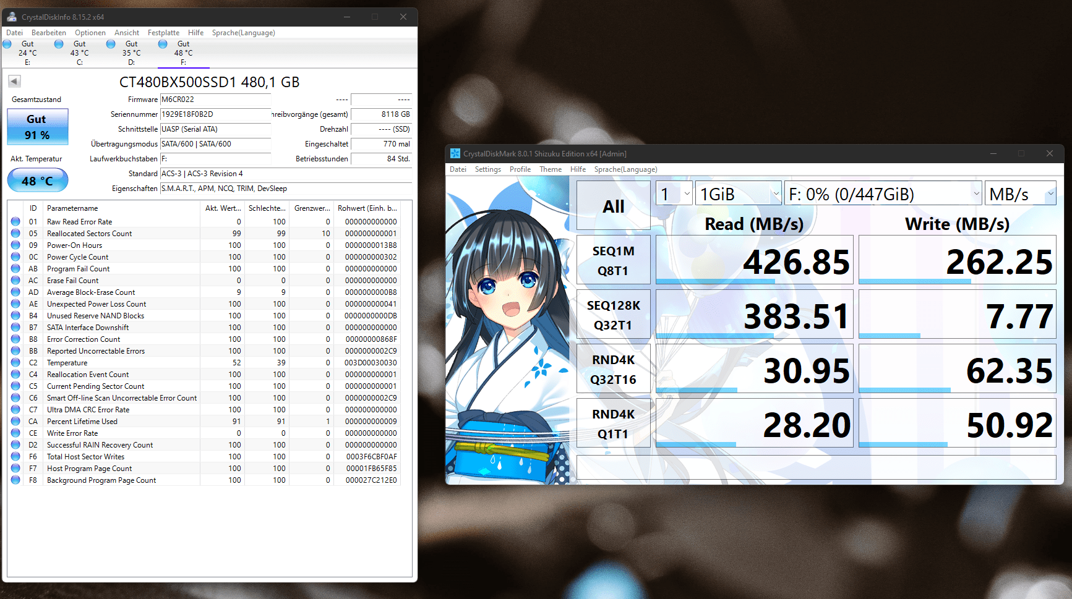Open Bearbeiten menu in CrystalDiskInfo
The width and height of the screenshot is (1072, 599).
pos(49,33)
